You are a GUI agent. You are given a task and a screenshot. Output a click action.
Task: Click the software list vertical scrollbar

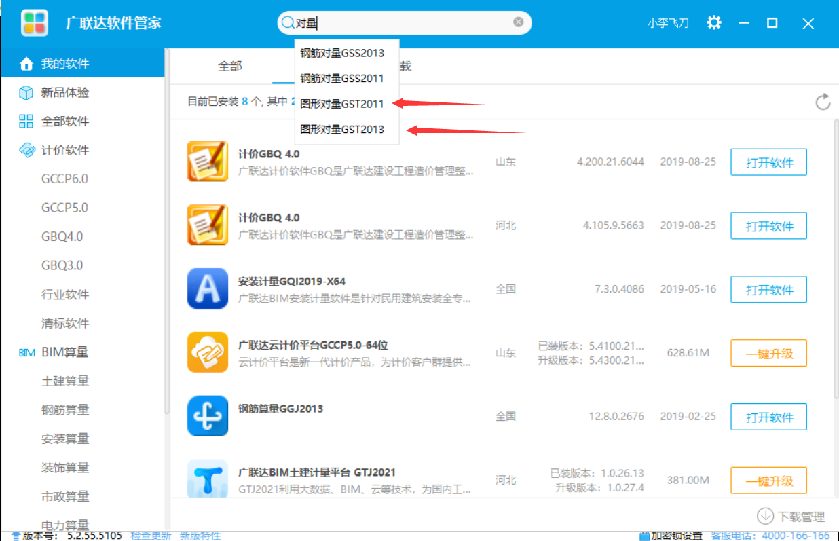point(836,258)
